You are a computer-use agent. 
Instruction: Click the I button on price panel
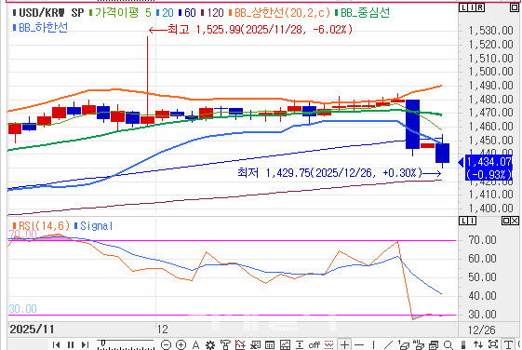click(472, 7)
